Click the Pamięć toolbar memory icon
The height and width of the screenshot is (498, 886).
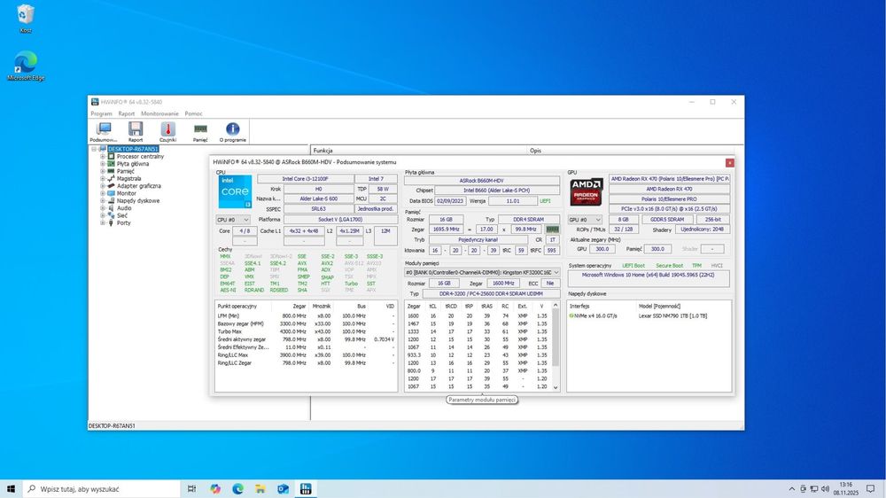click(200, 131)
